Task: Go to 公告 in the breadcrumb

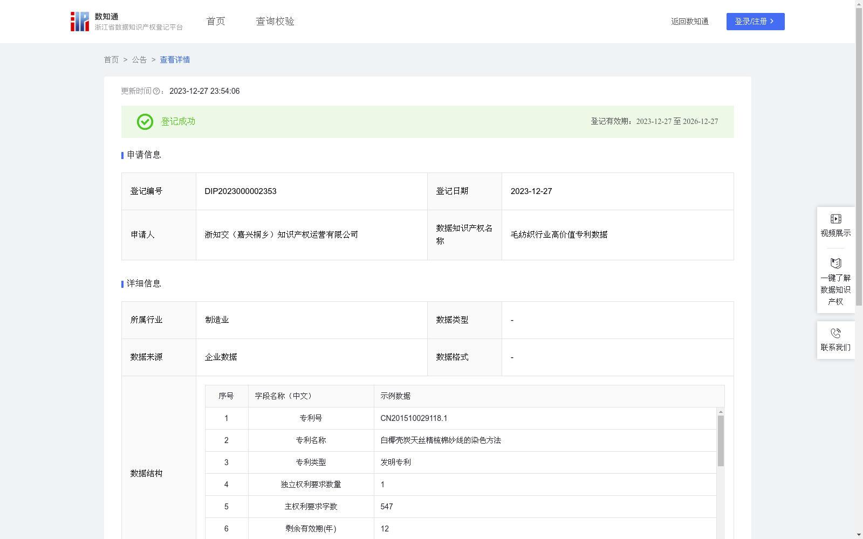Action: (x=139, y=60)
